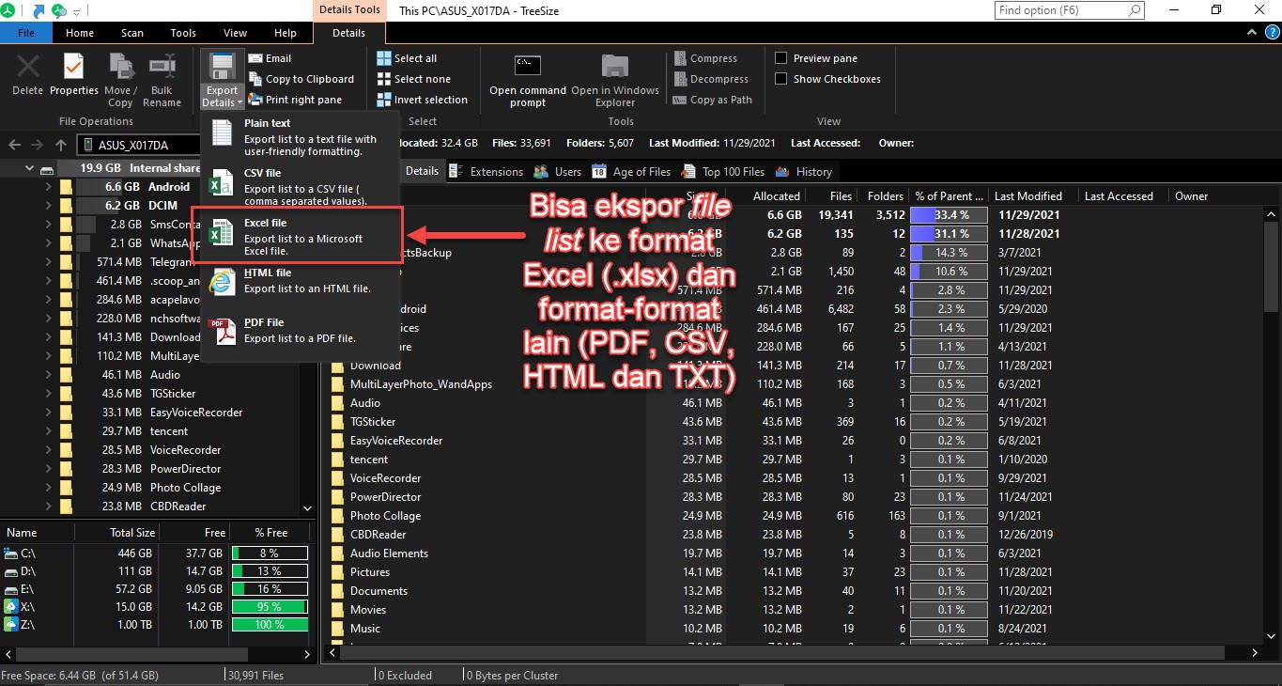Sort by the Last Modified column header
Image resolution: width=1282 pixels, height=686 pixels.
(1028, 196)
